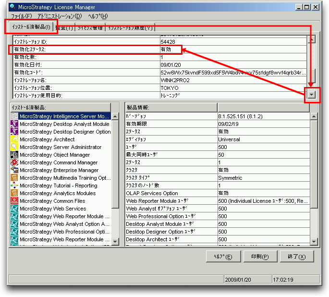Select MicroStrategy Object Manager row

pos(61,155)
